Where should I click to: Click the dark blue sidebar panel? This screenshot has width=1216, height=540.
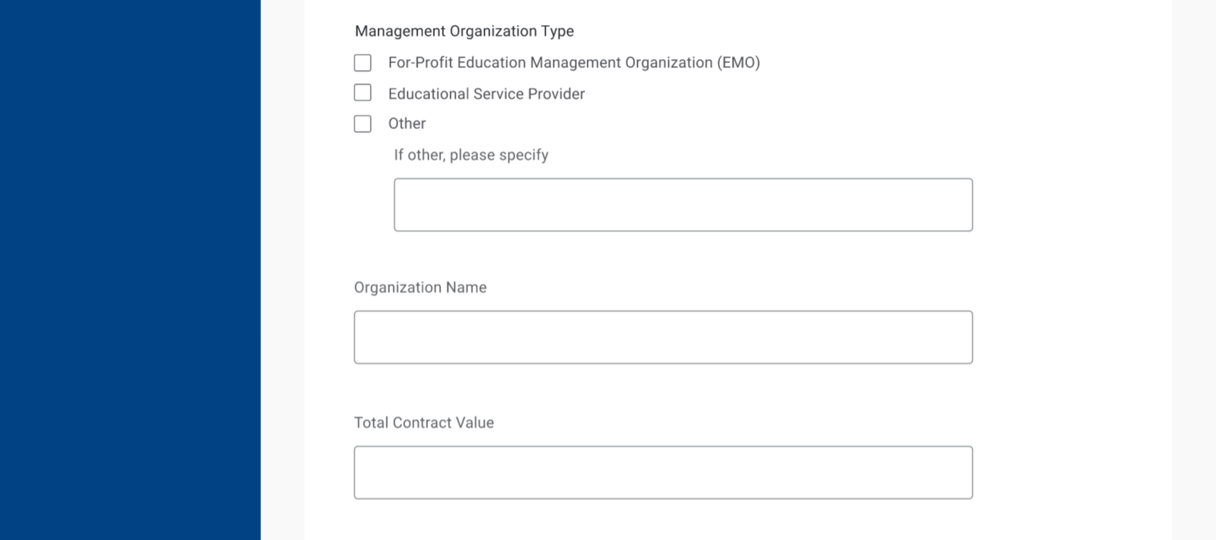130,270
